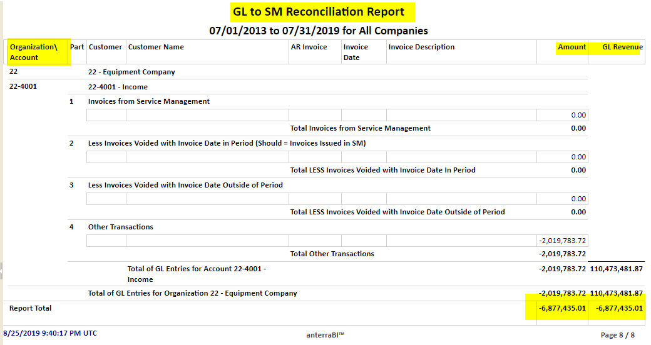Viewport: 651px width, 345px height.
Task: Click the Amount column header
Action: click(572, 47)
